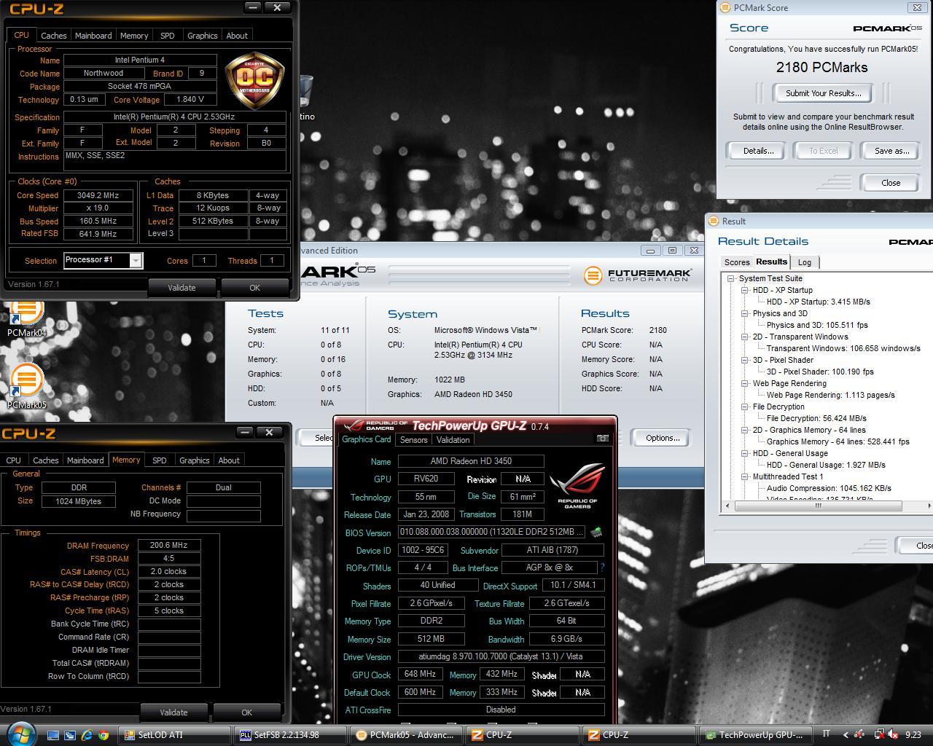
Task: Collapse HDD - General Usage node
Action: pyautogui.click(x=745, y=453)
